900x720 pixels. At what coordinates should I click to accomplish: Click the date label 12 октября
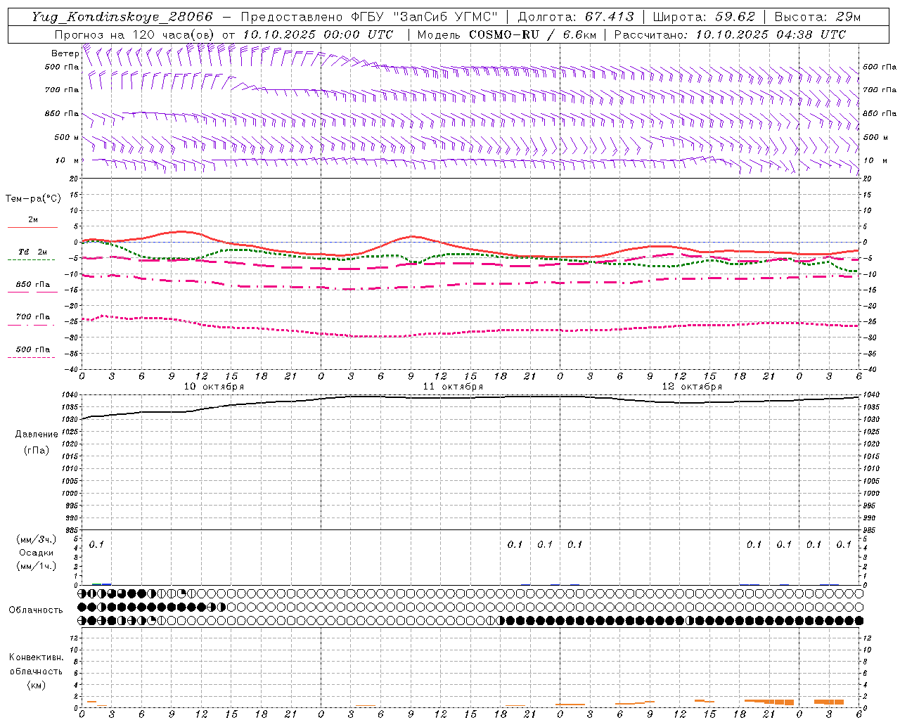pyautogui.click(x=692, y=387)
